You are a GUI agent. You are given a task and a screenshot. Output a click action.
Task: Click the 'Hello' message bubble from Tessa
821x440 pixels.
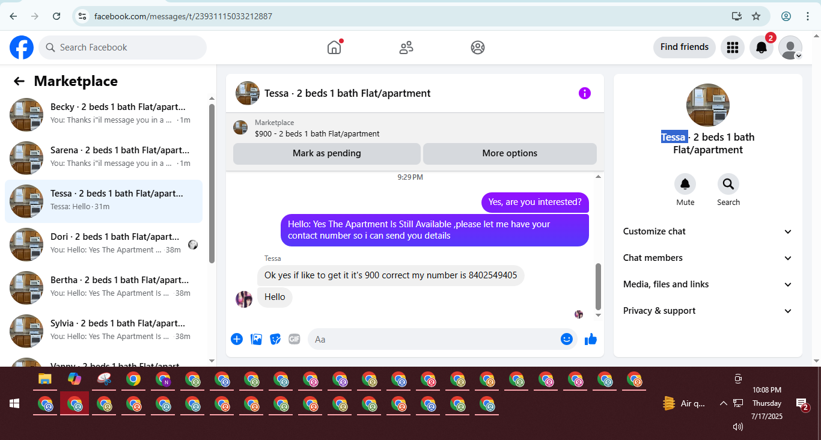pos(275,298)
